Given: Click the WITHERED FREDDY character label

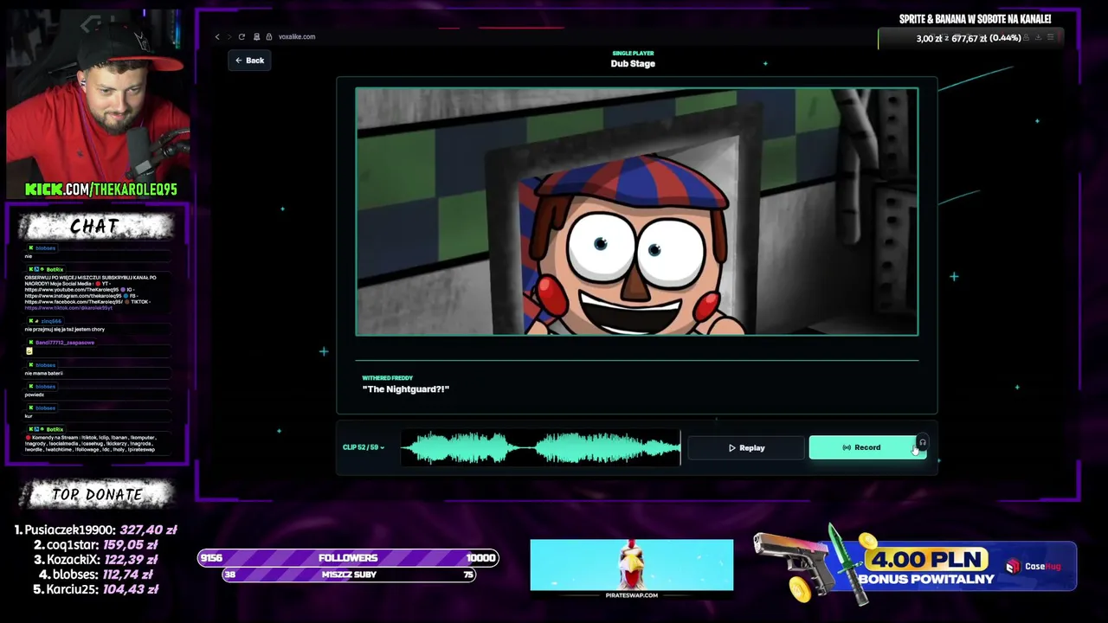Looking at the screenshot, I should [x=388, y=378].
